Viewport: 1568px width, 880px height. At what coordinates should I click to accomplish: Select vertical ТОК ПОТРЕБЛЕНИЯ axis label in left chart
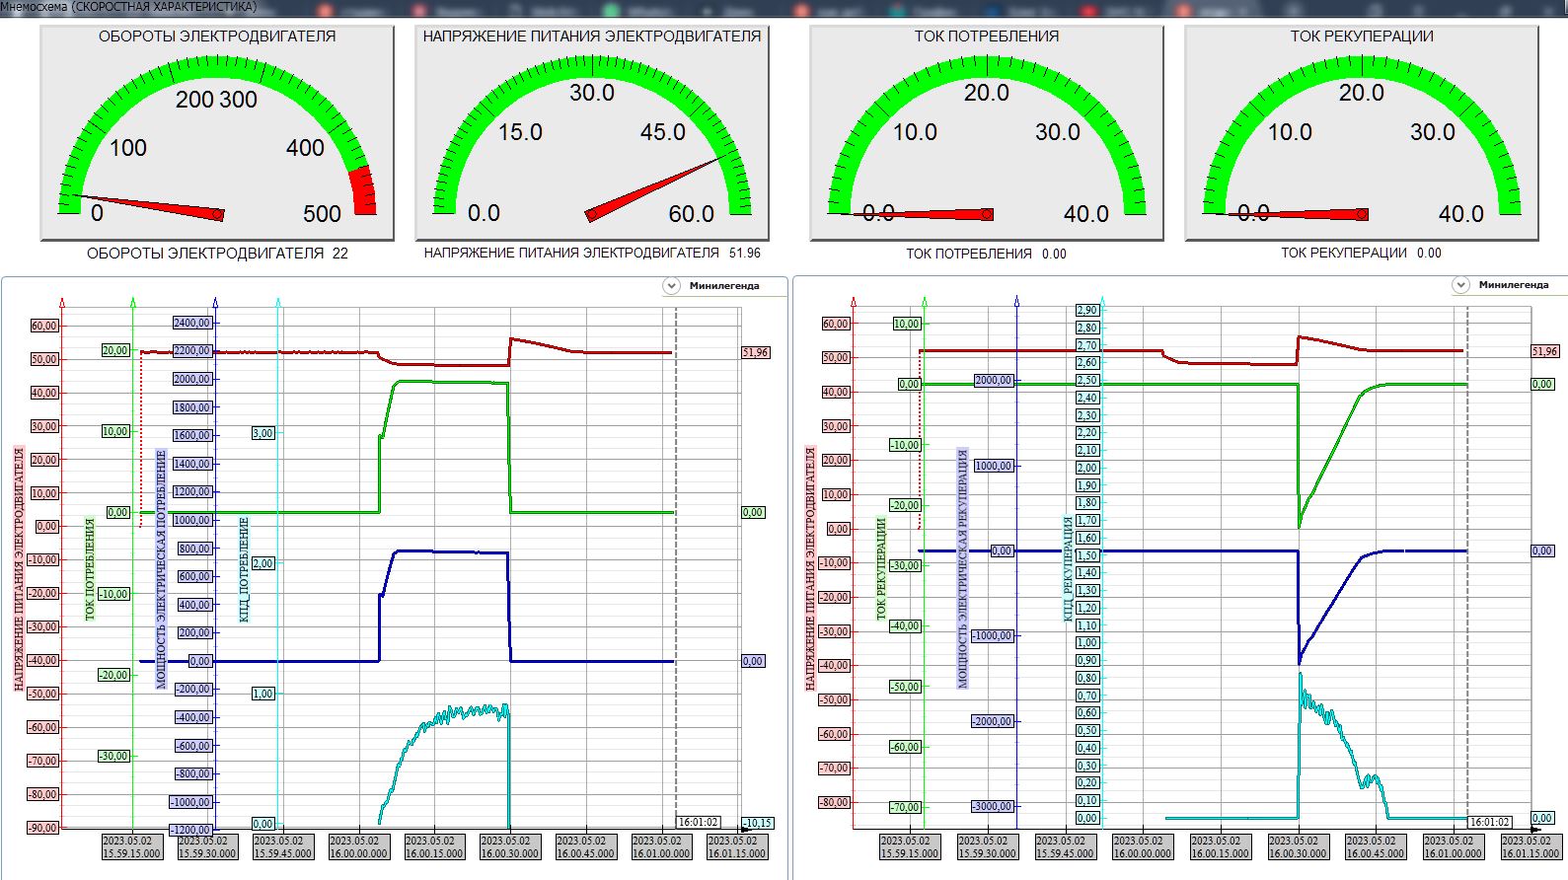click(90, 569)
